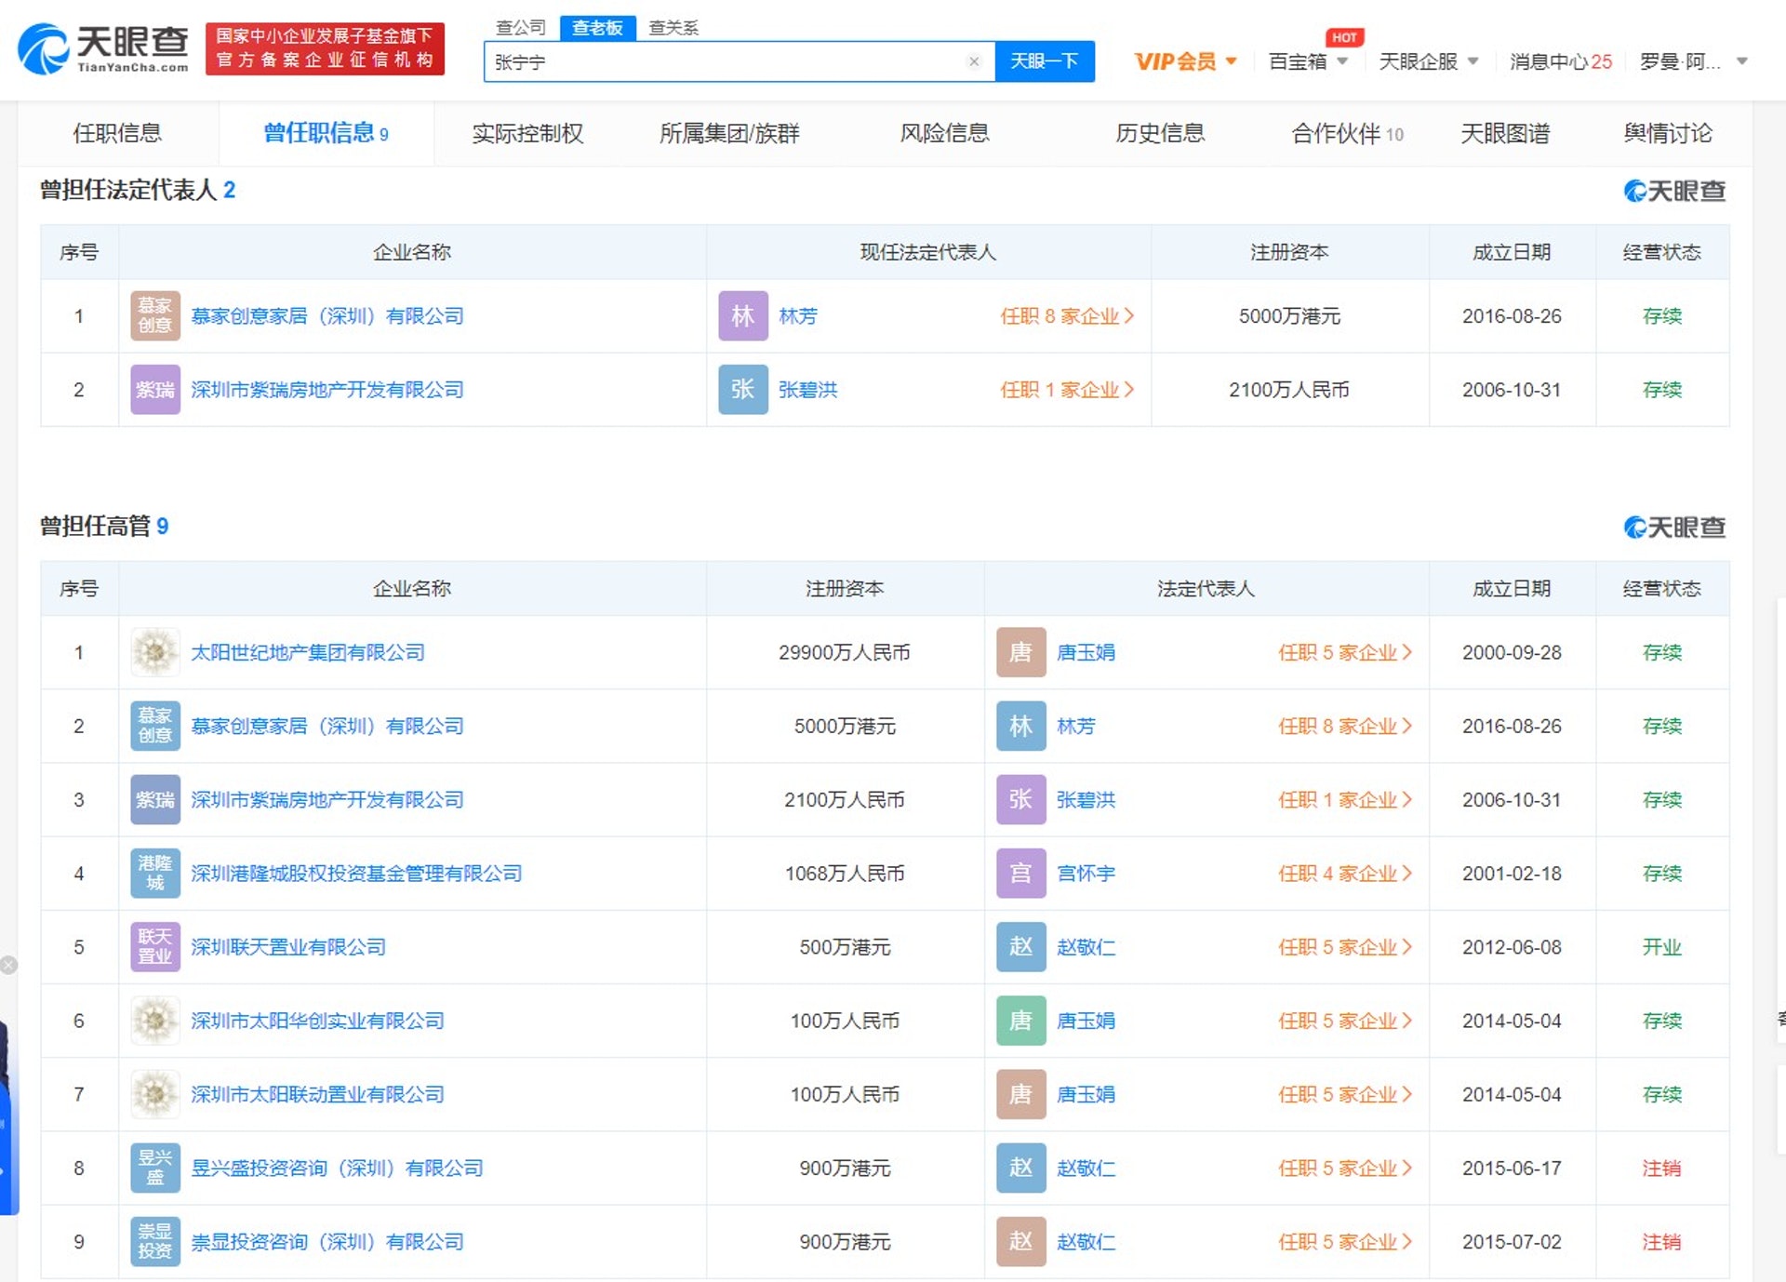This screenshot has height=1282, width=1786.
Task: Click 港隆城 company logo icon
Action: click(154, 873)
